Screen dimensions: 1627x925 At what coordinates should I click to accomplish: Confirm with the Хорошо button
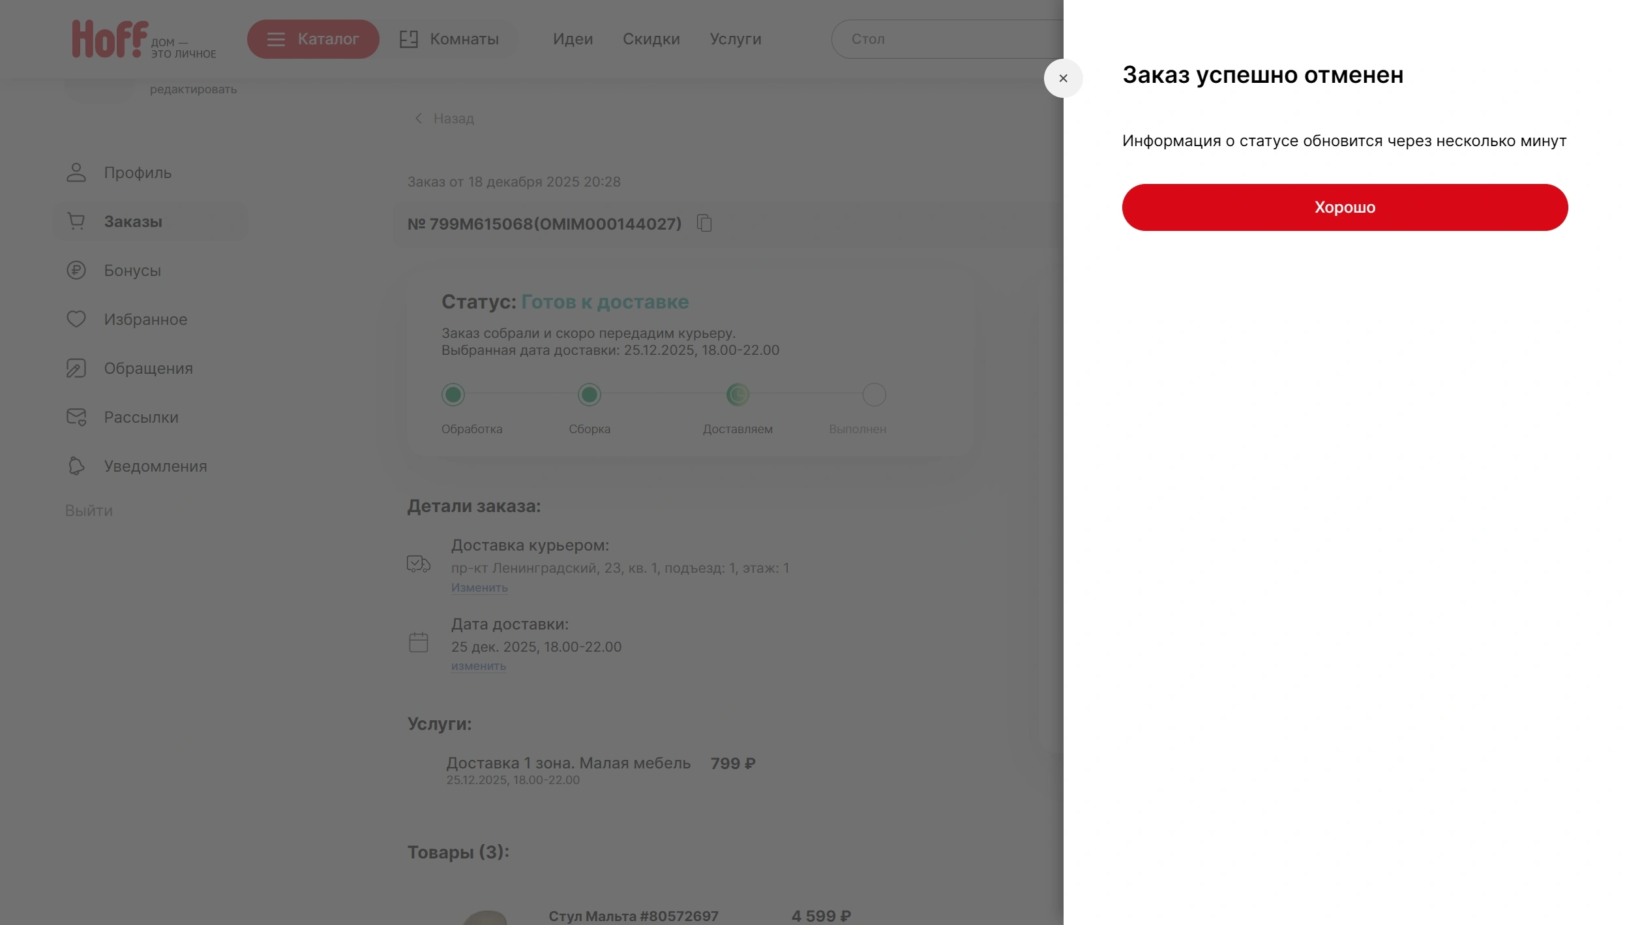1345,207
